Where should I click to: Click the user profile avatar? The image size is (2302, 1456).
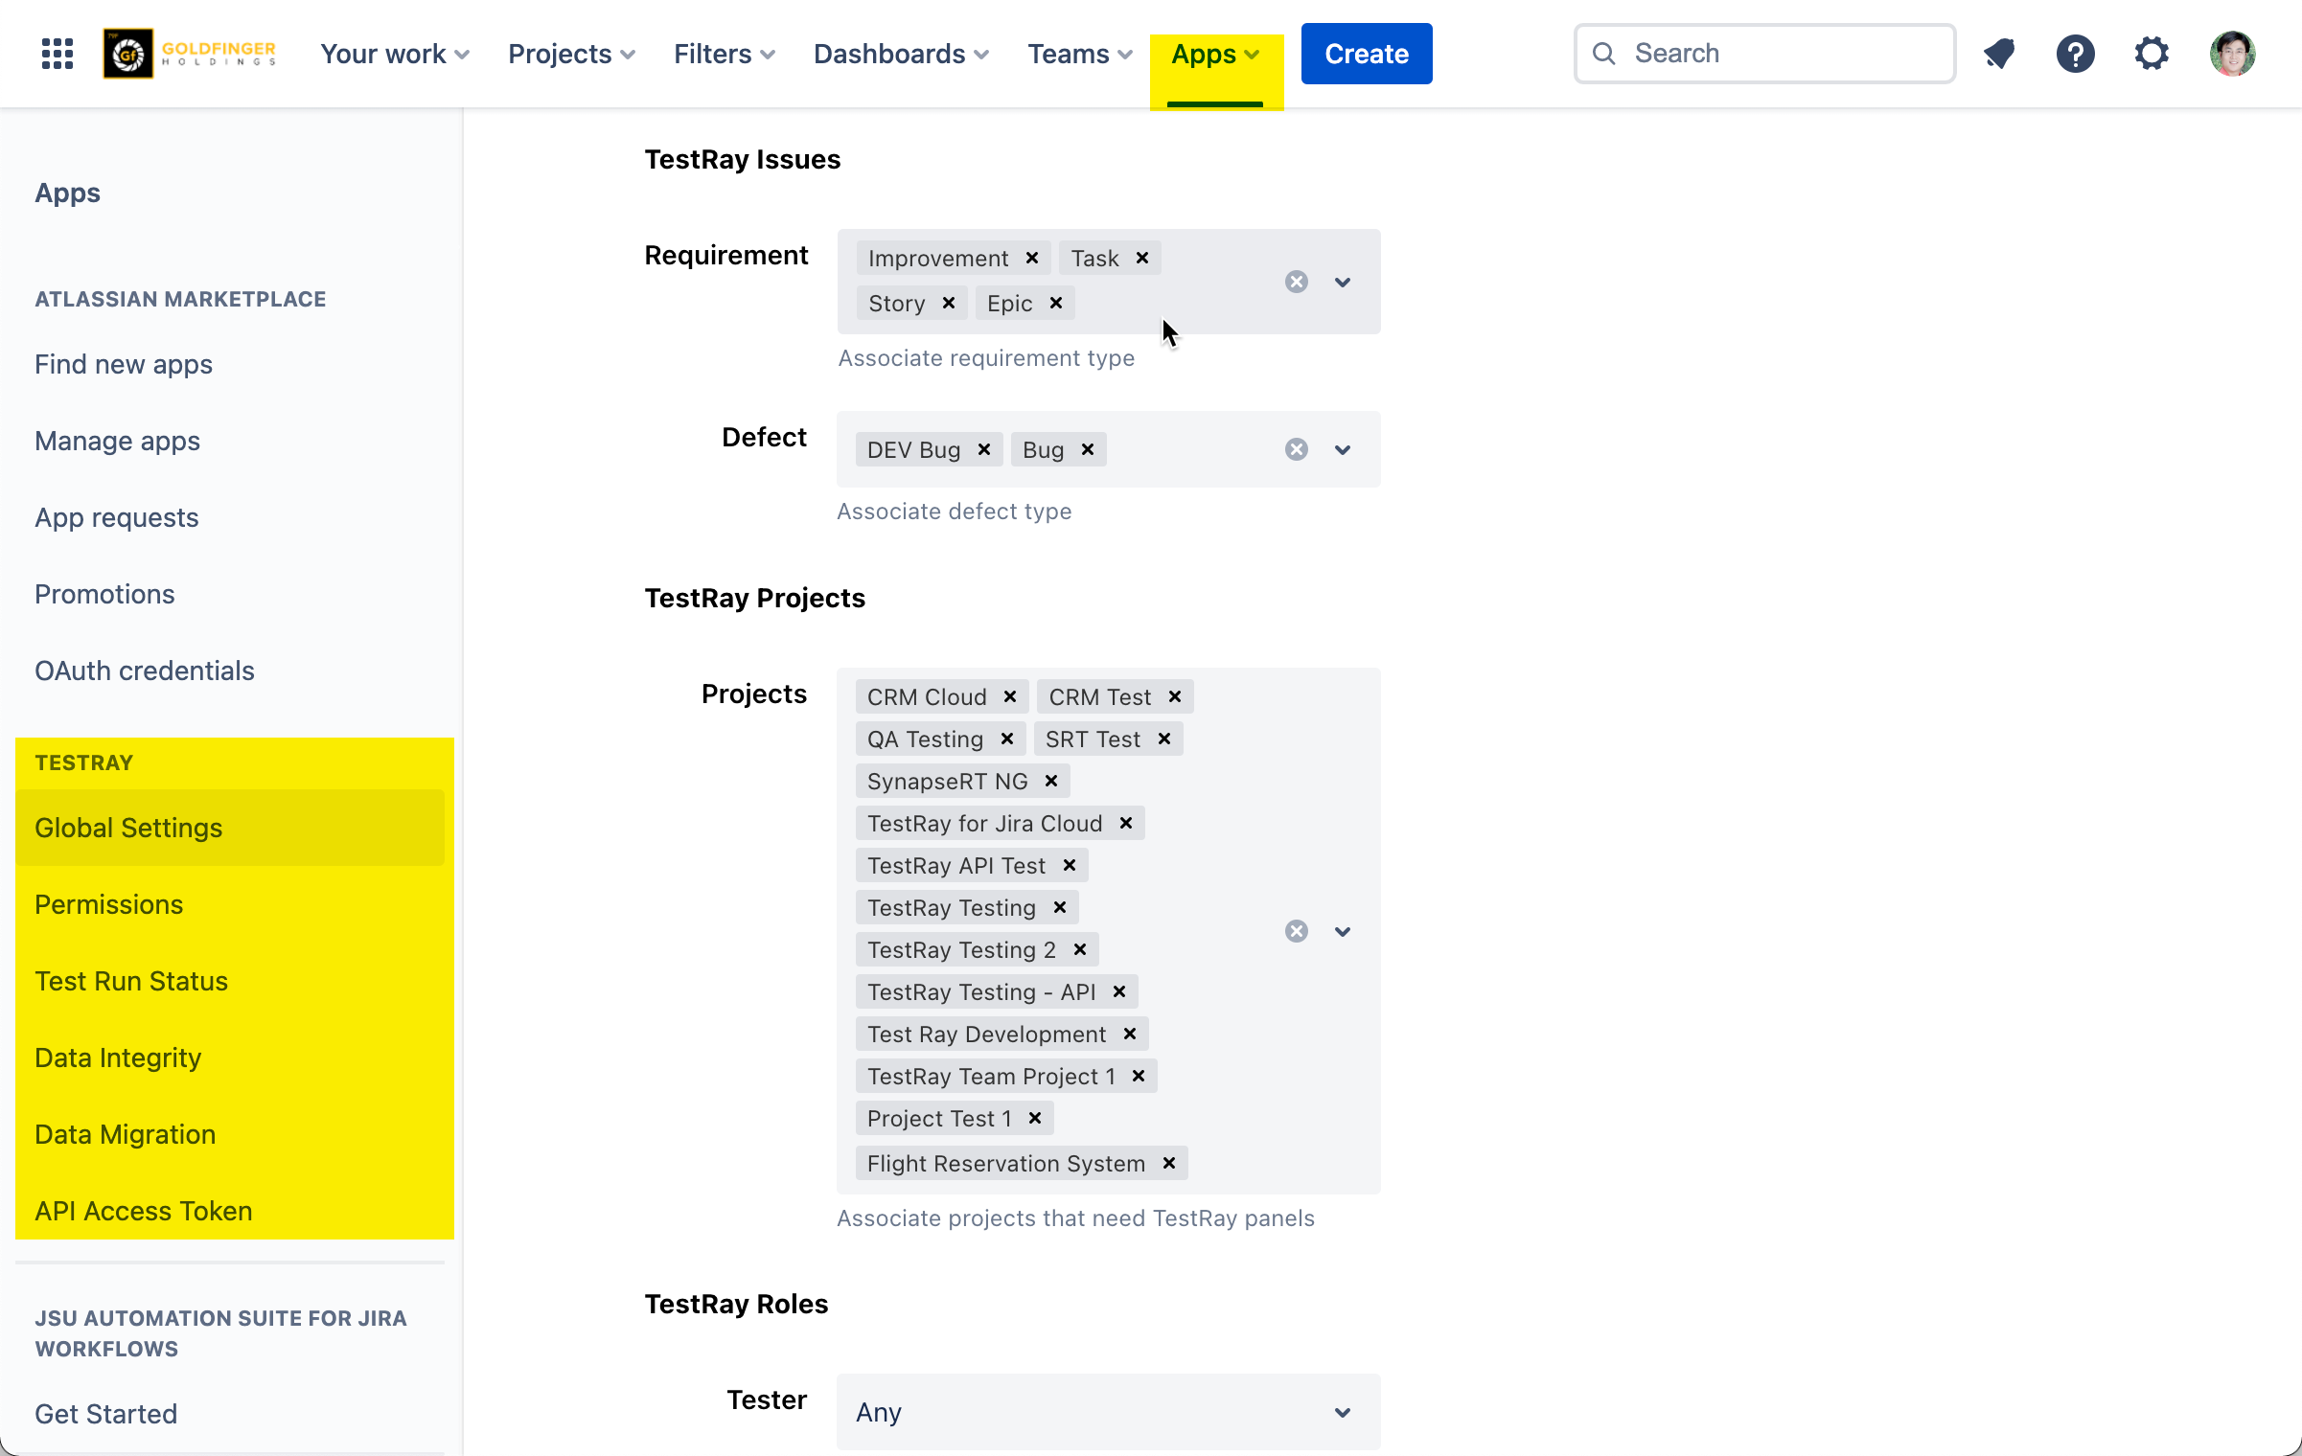2232,54
